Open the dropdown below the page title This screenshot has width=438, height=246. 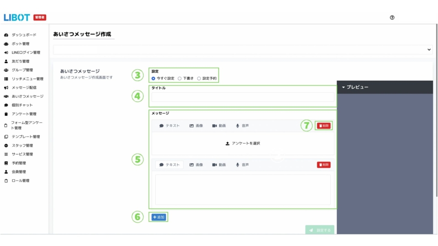tap(243, 50)
